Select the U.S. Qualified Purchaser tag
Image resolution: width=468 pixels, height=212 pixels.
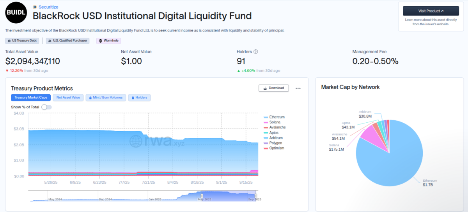pos(68,41)
